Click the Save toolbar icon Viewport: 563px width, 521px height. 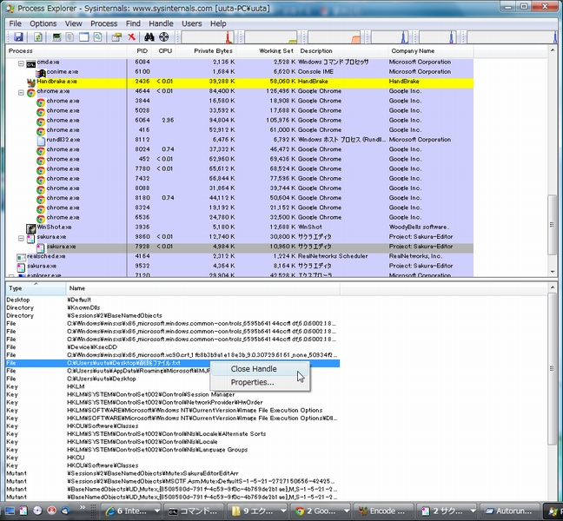pyautogui.click(x=18, y=37)
